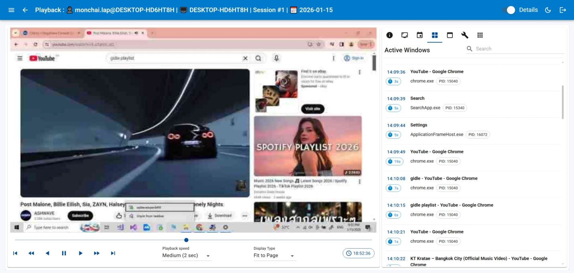Open the wrench tools panel
574x273 pixels.
pos(464,35)
